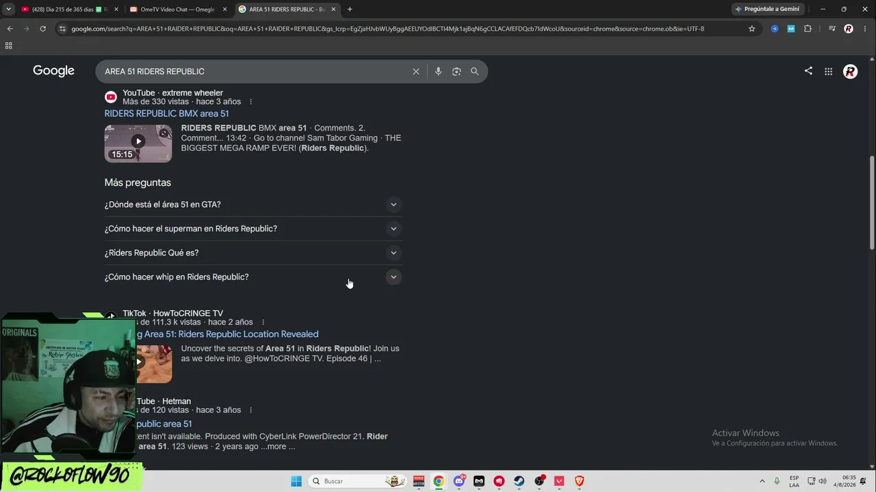Submit search with the magnifier icon
The width and height of the screenshot is (876, 492).
click(474, 72)
